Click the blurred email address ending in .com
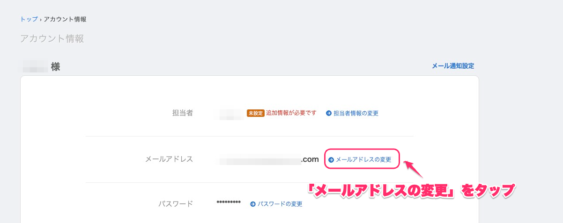563x223 pixels. [x=269, y=160]
